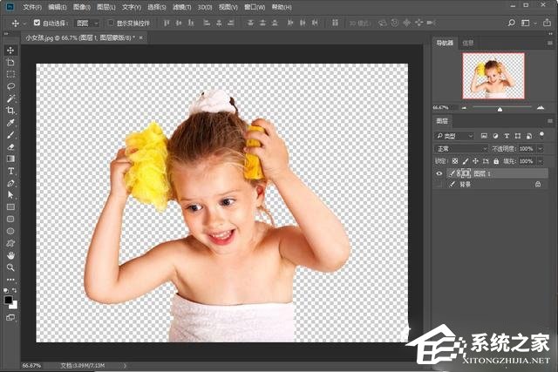Screen dimensions: 558x372
Task: Click the foreground color swatch
Action: [8, 300]
